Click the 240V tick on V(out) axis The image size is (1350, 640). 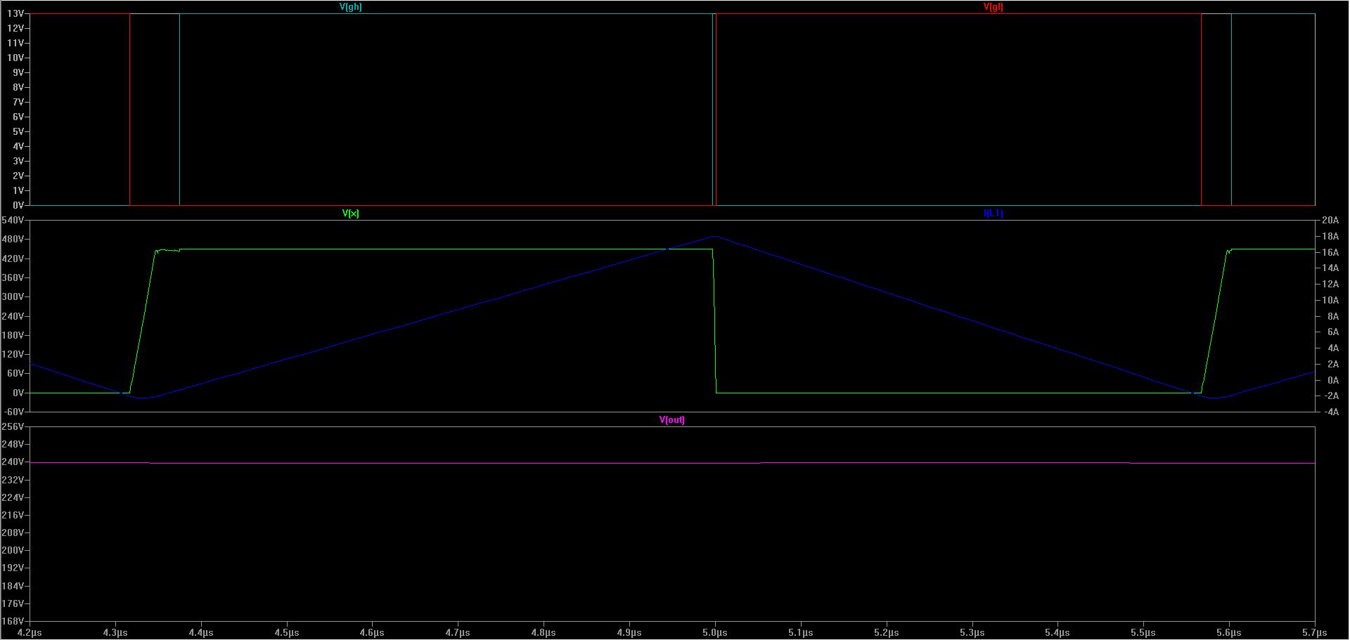pyautogui.click(x=13, y=462)
